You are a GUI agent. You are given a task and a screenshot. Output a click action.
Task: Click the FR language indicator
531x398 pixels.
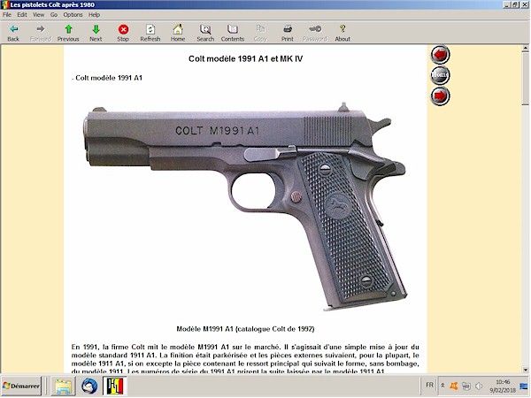[429, 385]
